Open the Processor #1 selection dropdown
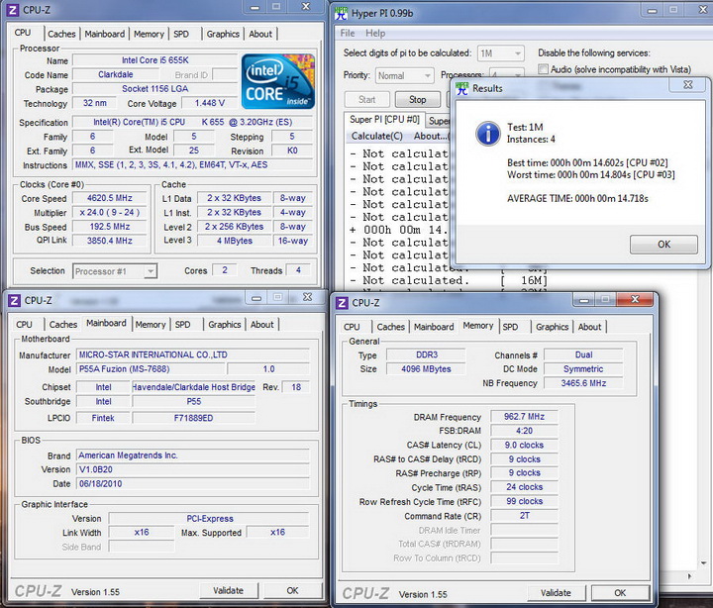The height and width of the screenshot is (608, 713). pos(115,271)
